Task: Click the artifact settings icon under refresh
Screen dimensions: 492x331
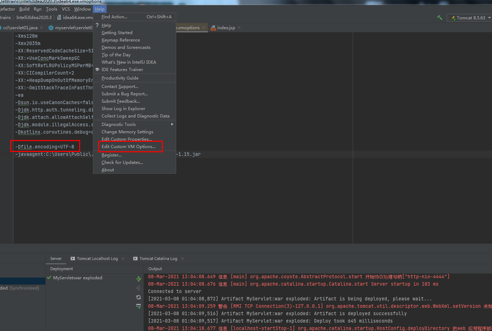Action: pyautogui.click(x=139, y=306)
